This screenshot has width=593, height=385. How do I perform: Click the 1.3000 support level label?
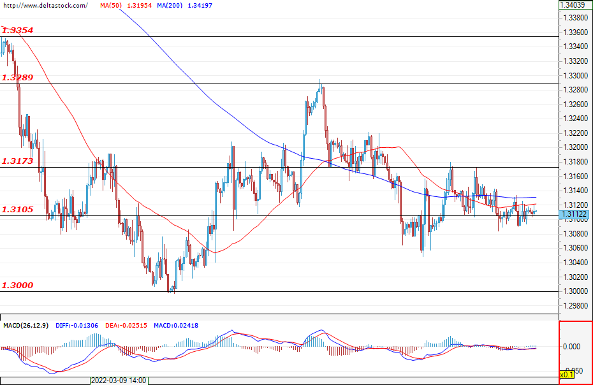(17, 286)
